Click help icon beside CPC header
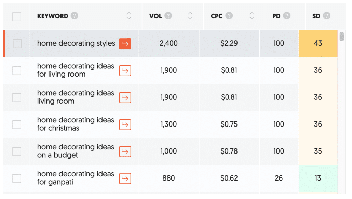Viewport: 352px width, 199px height. pos(229,16)
